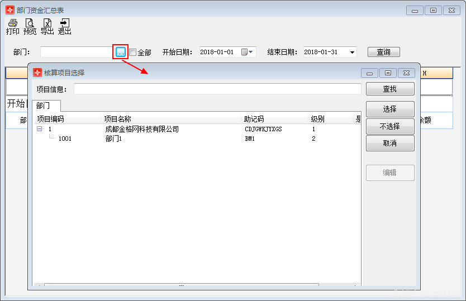Click the Print (打印) toolbar icon
Viewport: 466px width, 301px height.
coord(12,26)
